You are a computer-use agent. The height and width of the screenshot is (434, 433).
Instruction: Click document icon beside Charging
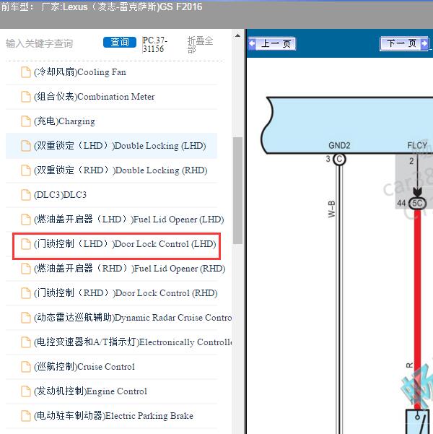coord(26,121)
